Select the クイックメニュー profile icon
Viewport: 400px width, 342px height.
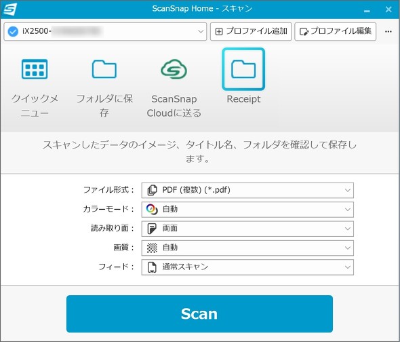point(35,69)
